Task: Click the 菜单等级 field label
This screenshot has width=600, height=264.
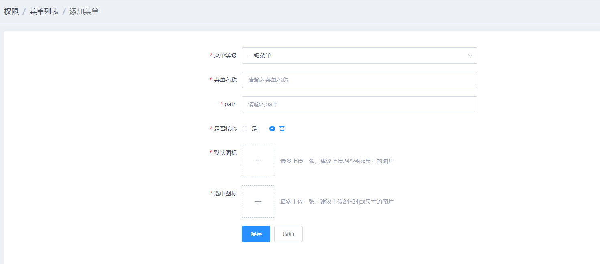Action: click(225, 56)
